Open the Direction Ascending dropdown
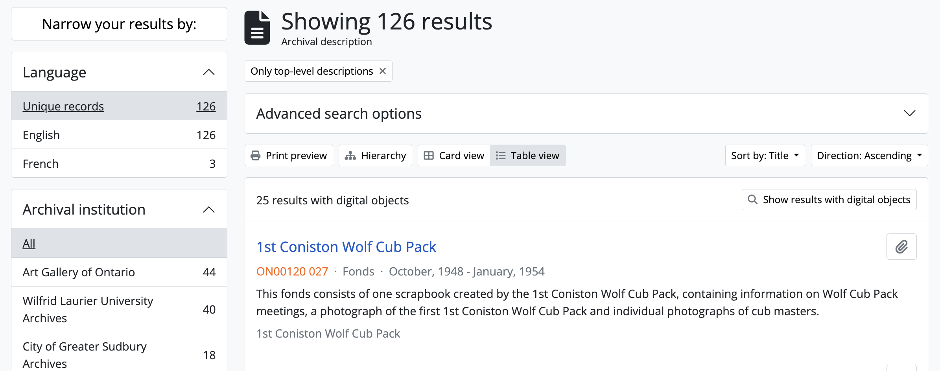Image resolution: width=940 pixels, height=371 pixels. click(x=869, y=156)
